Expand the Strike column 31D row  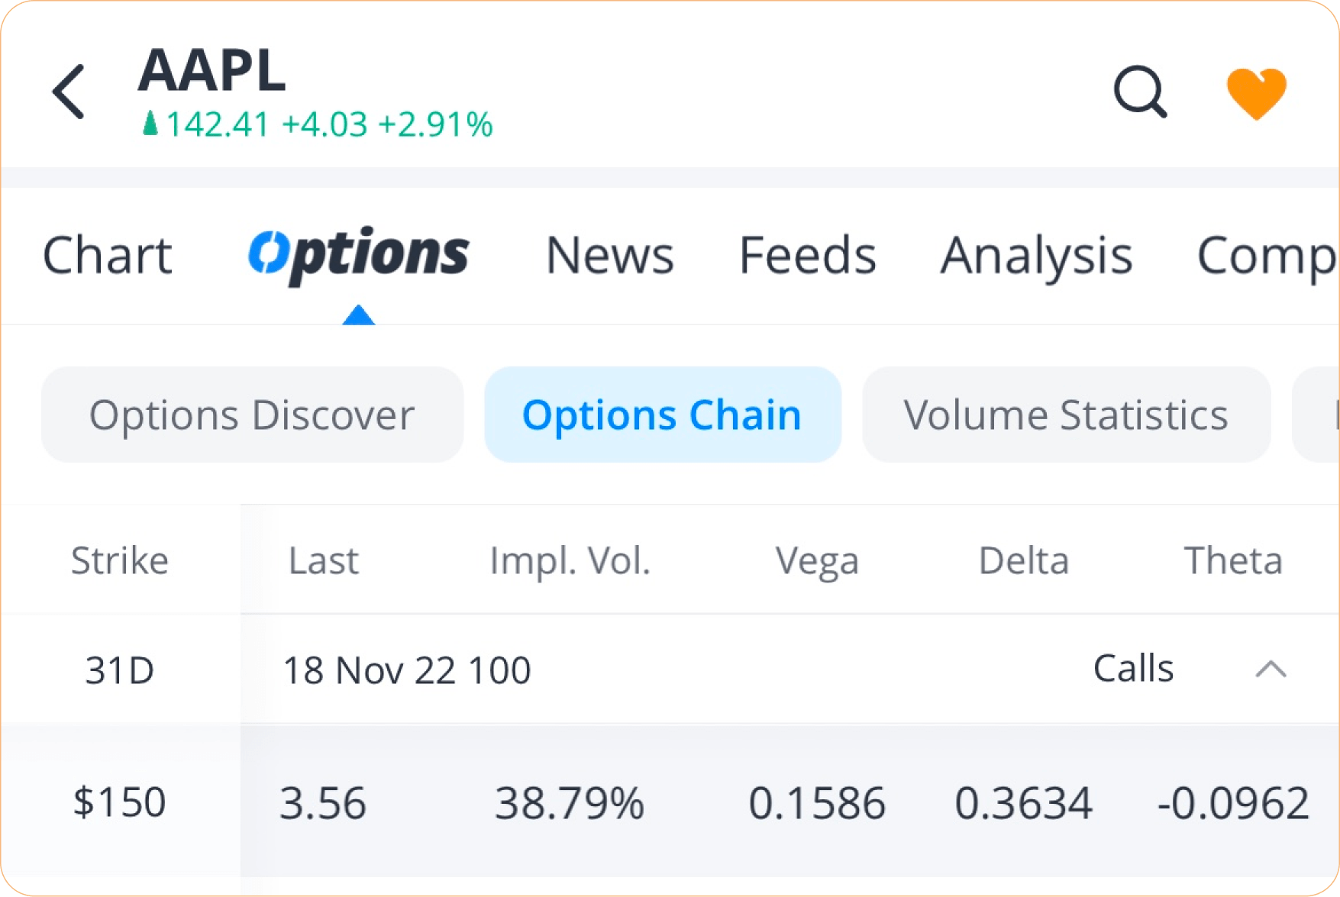coord(120,670)
